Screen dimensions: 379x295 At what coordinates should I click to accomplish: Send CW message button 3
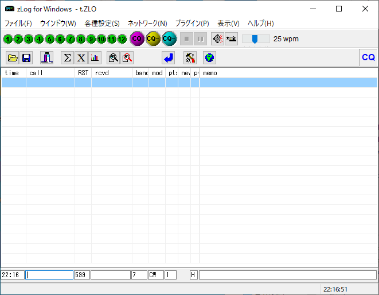(x=29, y=39)
